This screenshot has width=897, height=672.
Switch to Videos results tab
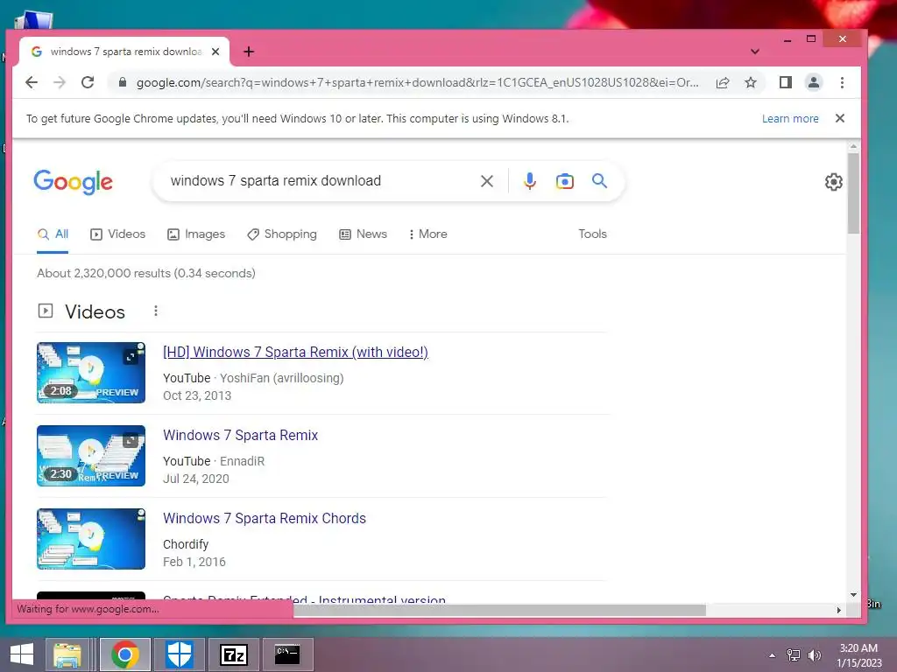(118, 234)
